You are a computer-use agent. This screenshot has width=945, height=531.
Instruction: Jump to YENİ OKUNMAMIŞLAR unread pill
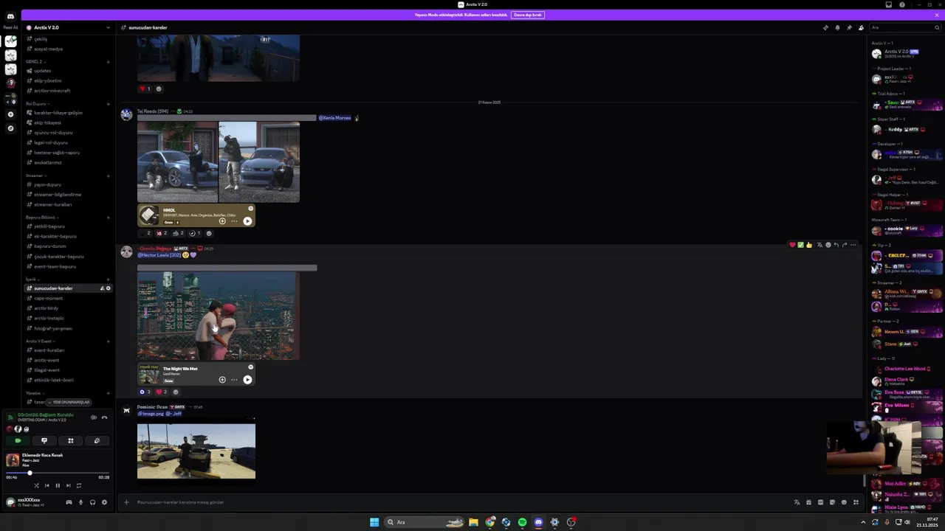pyautogui.click(x=69, y=402)
